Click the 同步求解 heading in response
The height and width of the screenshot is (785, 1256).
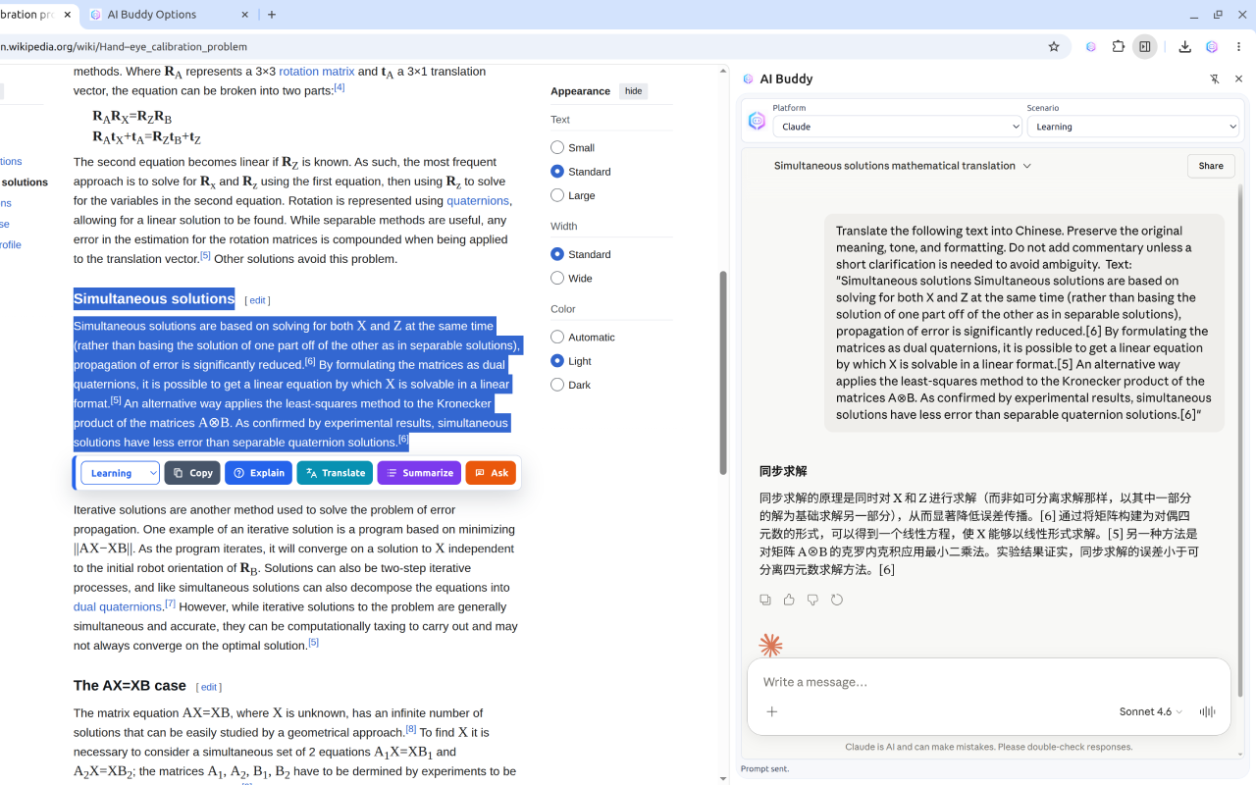pos(783,472)
